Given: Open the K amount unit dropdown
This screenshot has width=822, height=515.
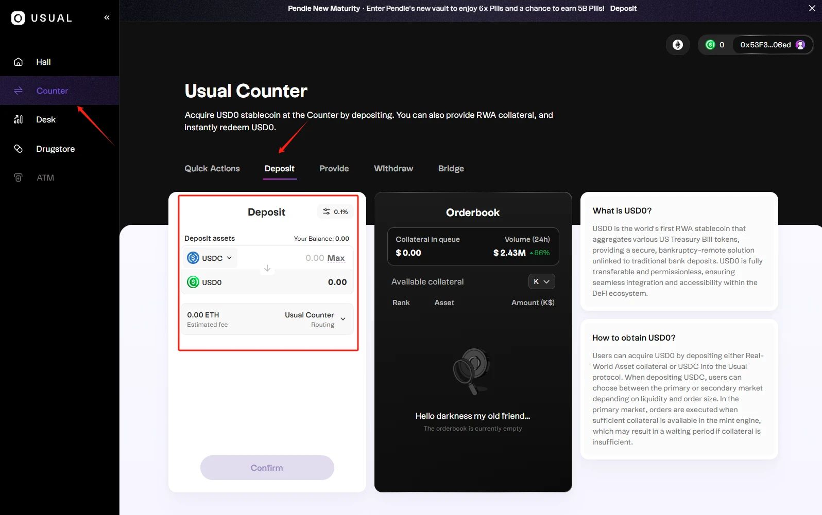Looking at the screenshot, I should (541, 281).
